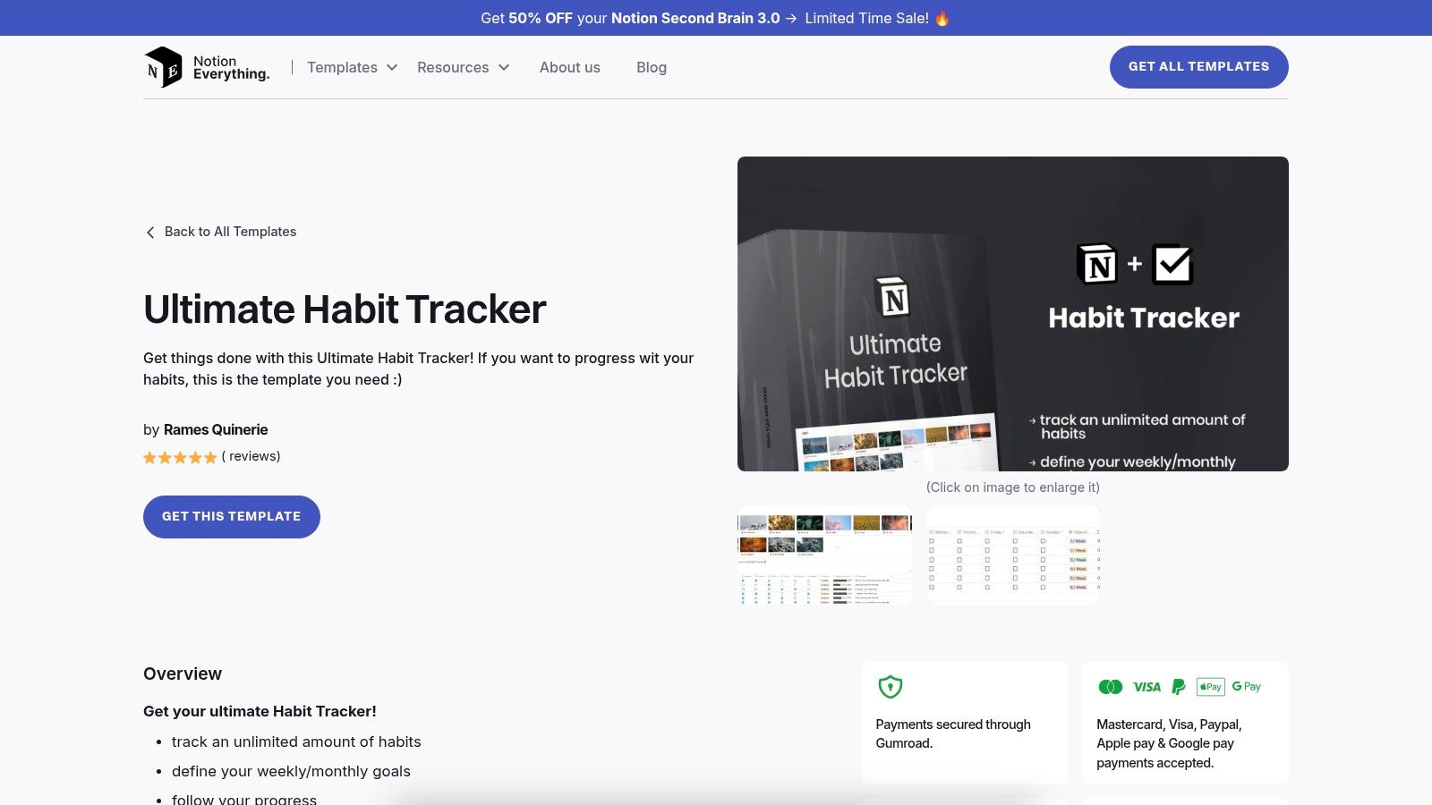Click the GET ALL TEMPLATES button
This screenshot has height=805, width=1432.
(x=1199, y=67)
